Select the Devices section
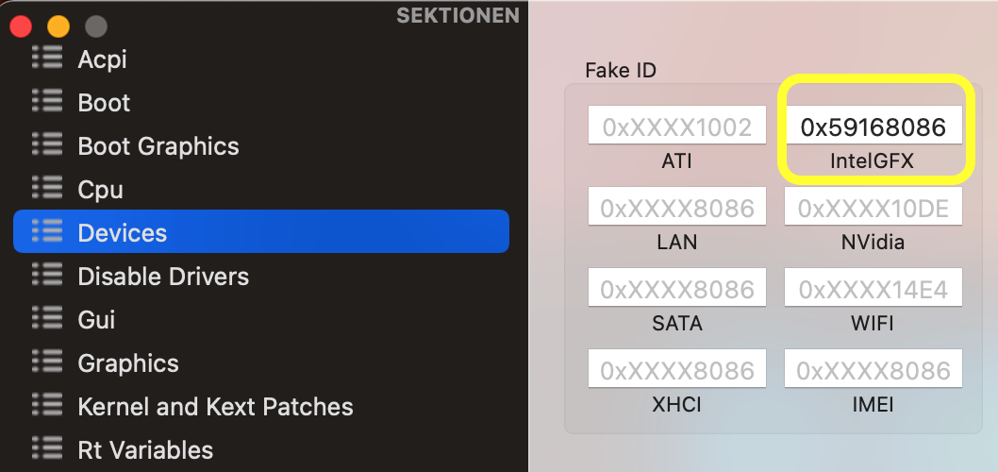The height and width of the screenshot is (472, 998). coord(123,233)
